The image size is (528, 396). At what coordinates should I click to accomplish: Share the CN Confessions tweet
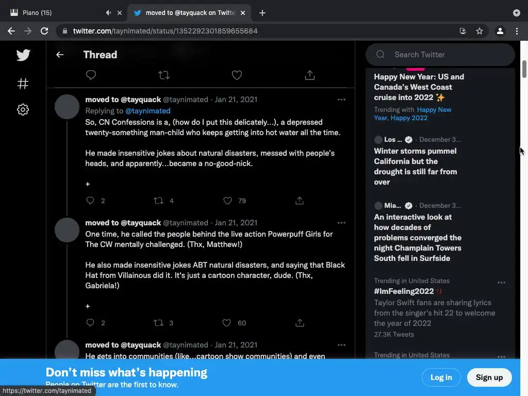tap(300, 201)
